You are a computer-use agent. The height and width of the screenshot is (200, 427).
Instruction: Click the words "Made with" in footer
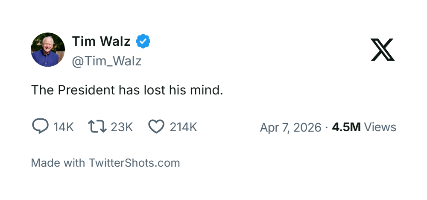(x=58, y=163)
